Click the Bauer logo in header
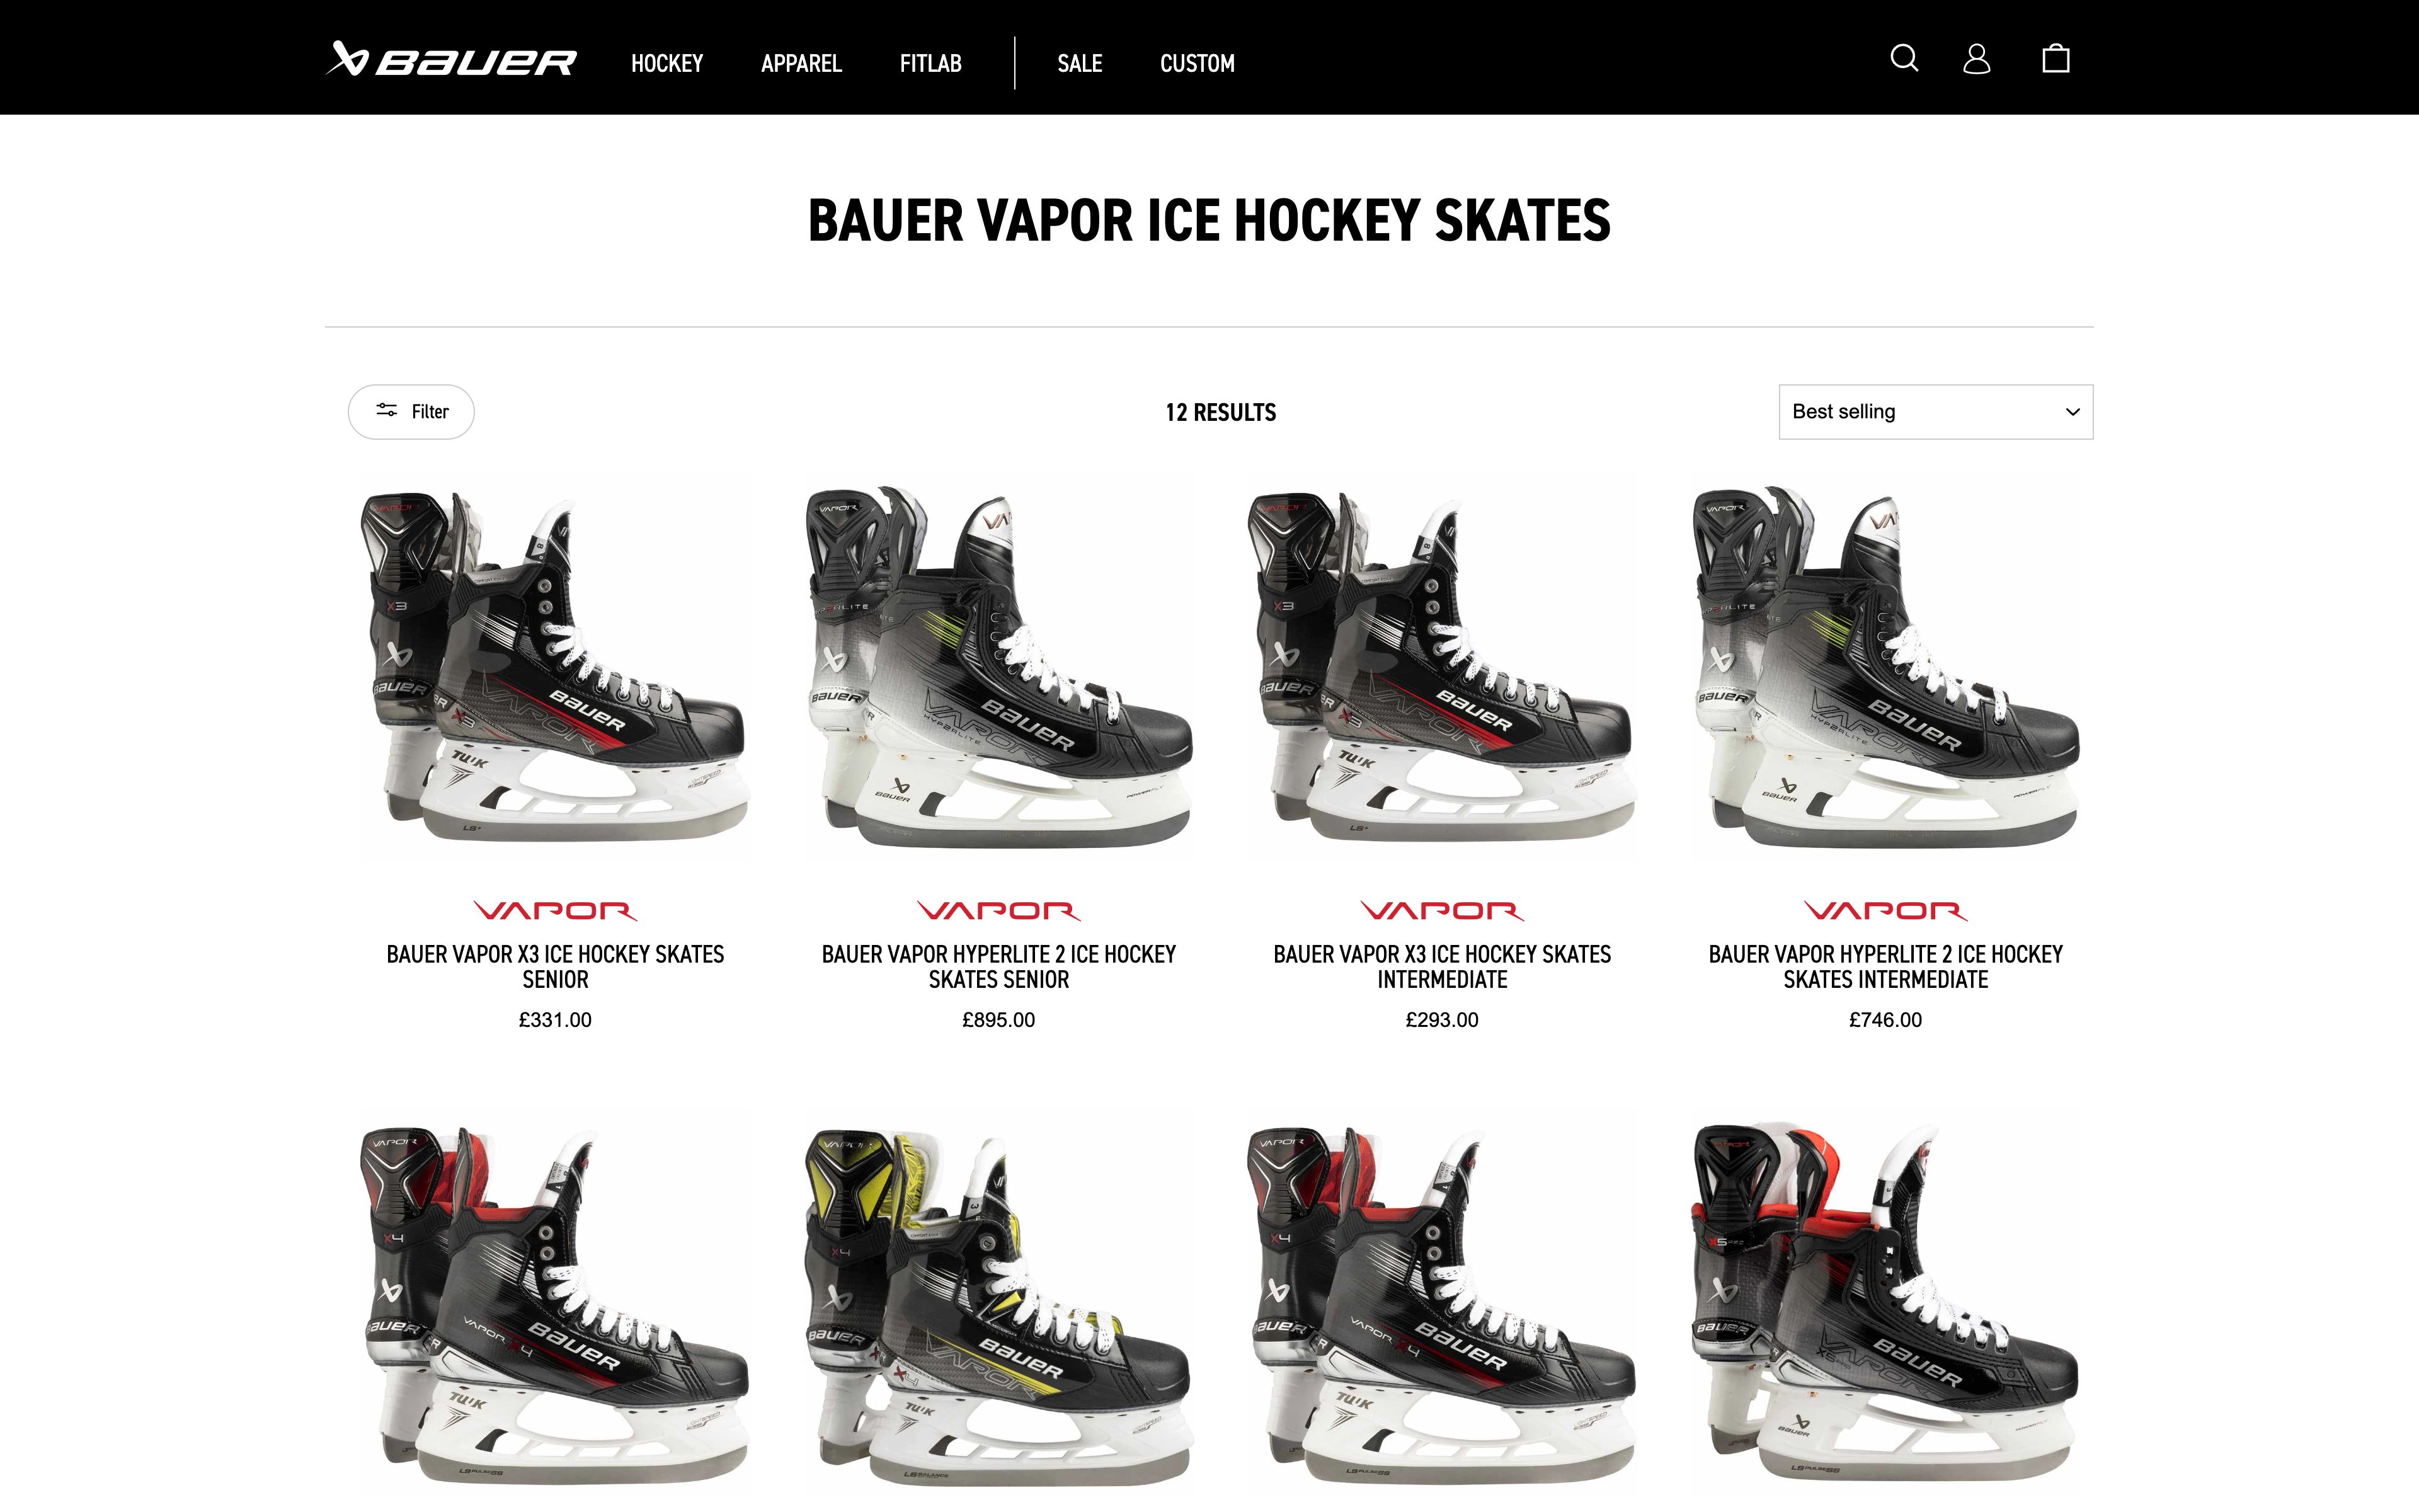The image size is (2419, 1512). (451, 60)
